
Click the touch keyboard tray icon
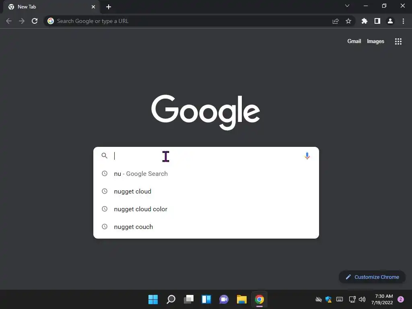pos(340,299)
